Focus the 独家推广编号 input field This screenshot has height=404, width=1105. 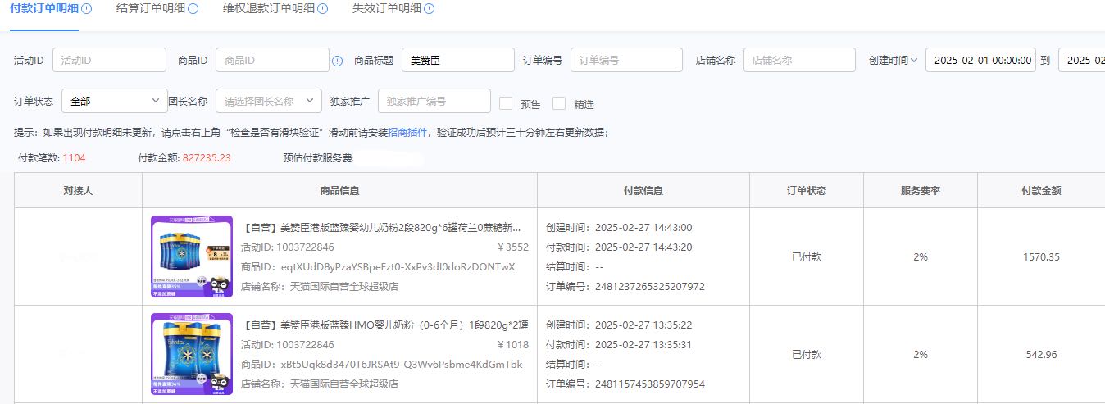(x=434, y=101)
